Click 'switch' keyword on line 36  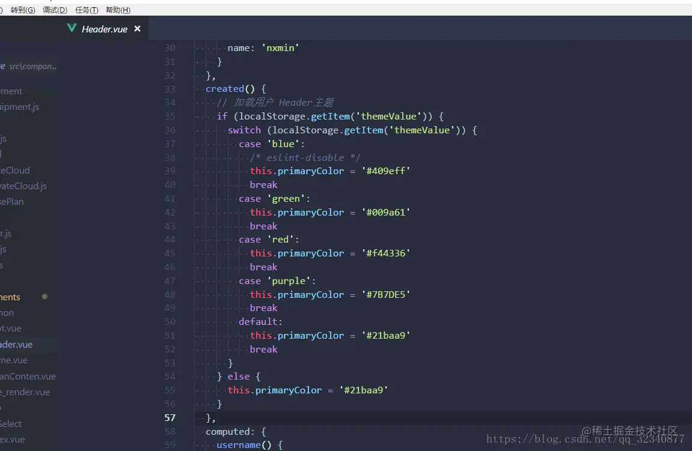coord(244,130)
